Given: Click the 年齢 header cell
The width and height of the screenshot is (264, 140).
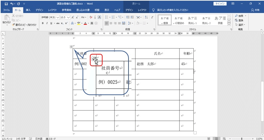Looking at the screenshot, I should 186,54.
